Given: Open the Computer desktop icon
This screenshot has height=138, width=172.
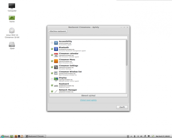Looking at the screenshot, I should tap(12, 6).
